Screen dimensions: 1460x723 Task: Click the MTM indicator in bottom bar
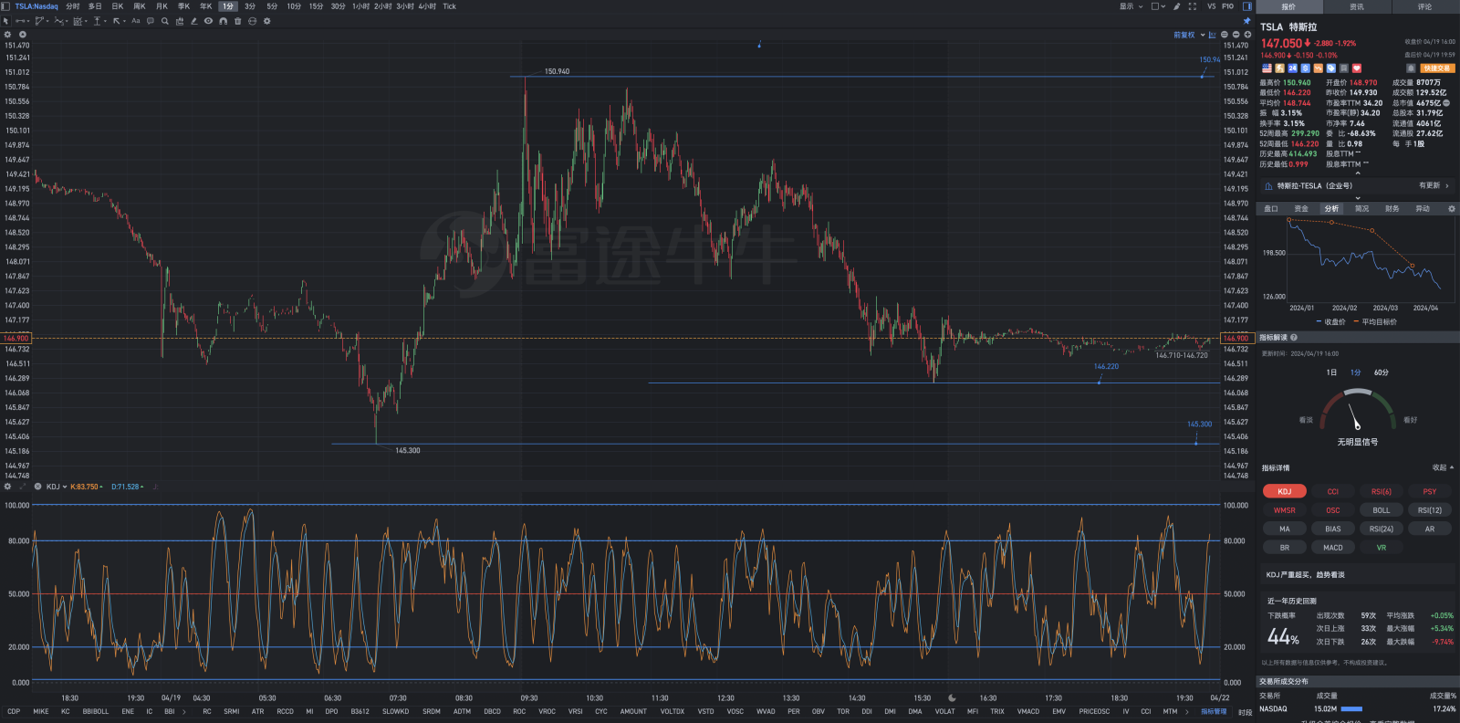tap(1170, 711)
